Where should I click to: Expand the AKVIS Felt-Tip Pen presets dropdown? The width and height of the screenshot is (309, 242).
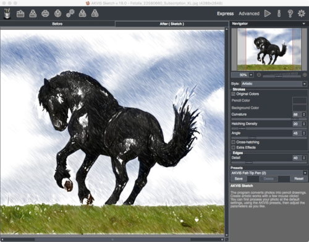click(x=269, y=173)
